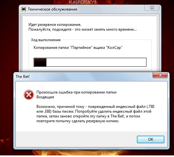Click the повторите попытку сделать резервную копию line
This screenshot has height=157, width=174.
click(x=78, y=121)
